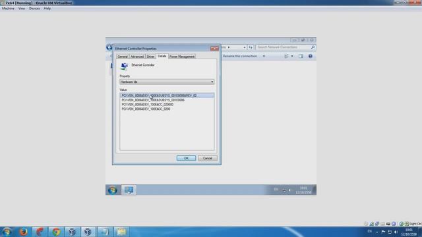Viewport: 422px width, 237px height.
Task: Open Chrome from the host taskbar
Action: click(56, 232)
